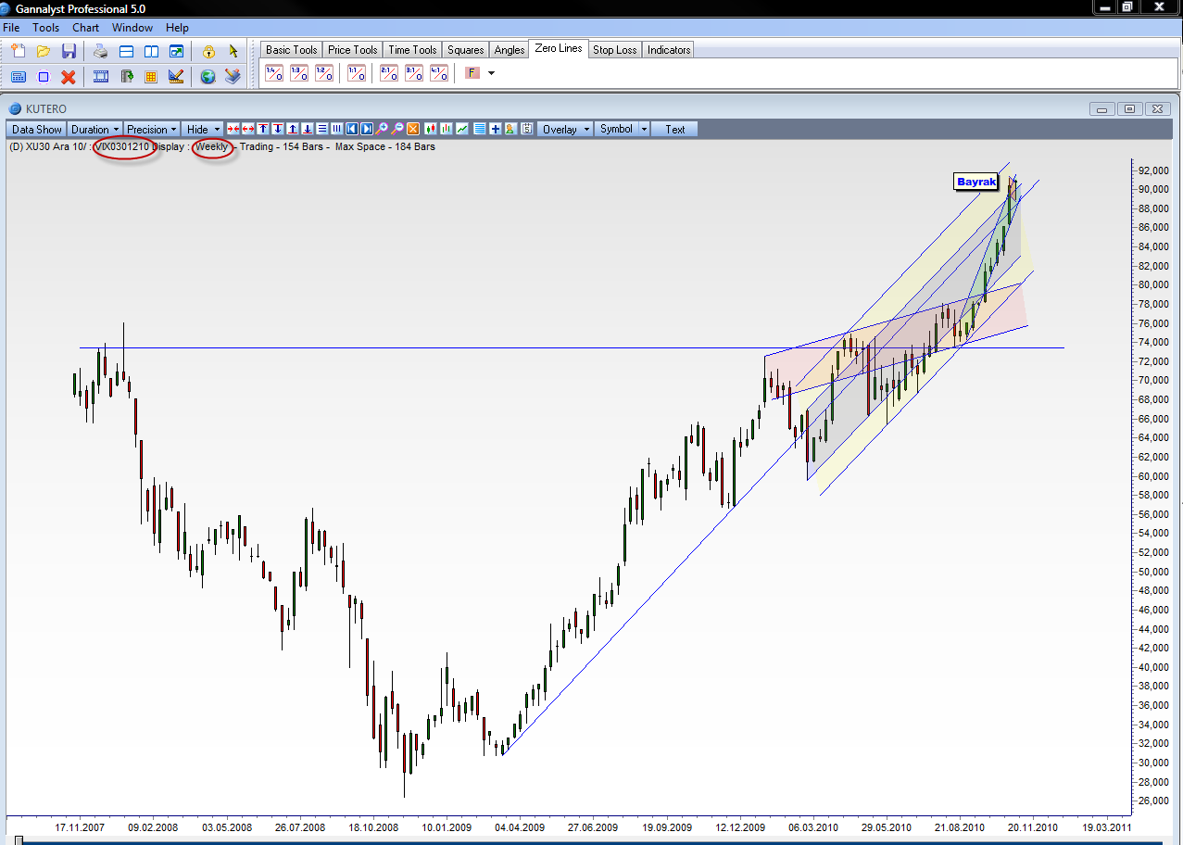Switch to the Indicators tab
This screenshot has height=845, width=1183.
coord(669,50)
